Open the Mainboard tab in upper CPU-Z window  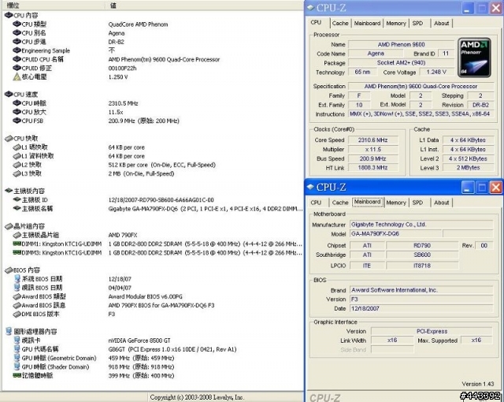(367, 23)
